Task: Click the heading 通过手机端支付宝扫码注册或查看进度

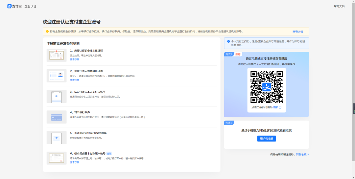Action: pos(267,130)
